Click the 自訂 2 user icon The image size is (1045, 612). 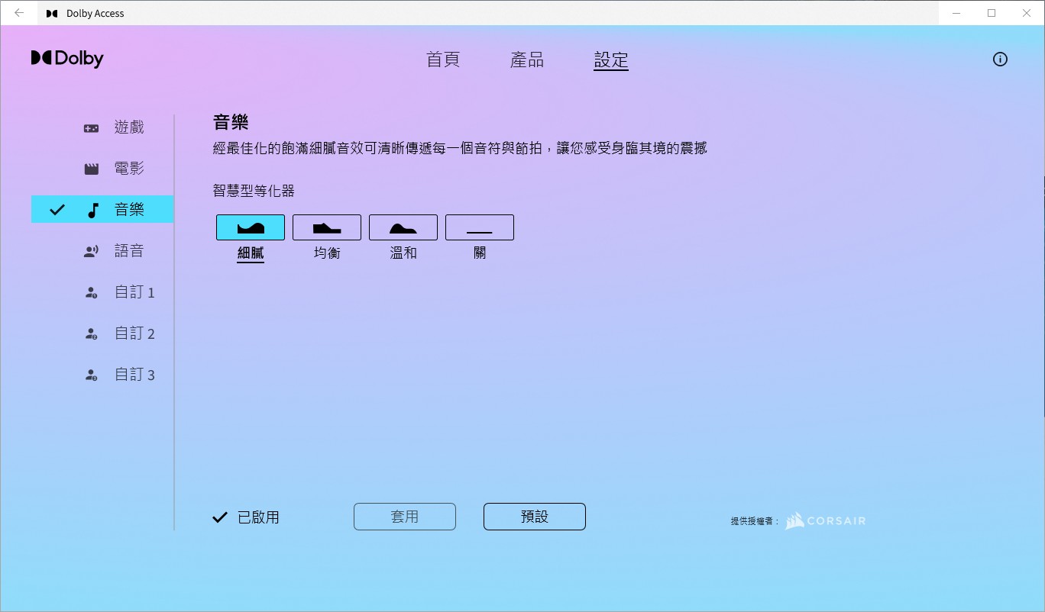pos(91,333)
